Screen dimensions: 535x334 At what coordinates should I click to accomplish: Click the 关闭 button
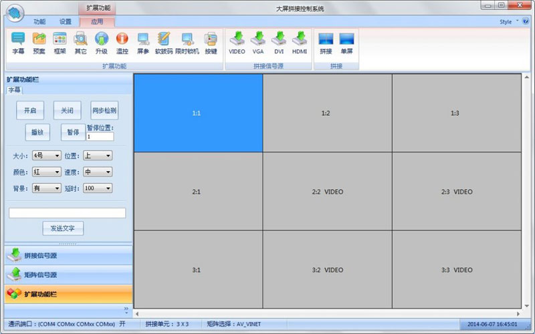coord(68,110)
